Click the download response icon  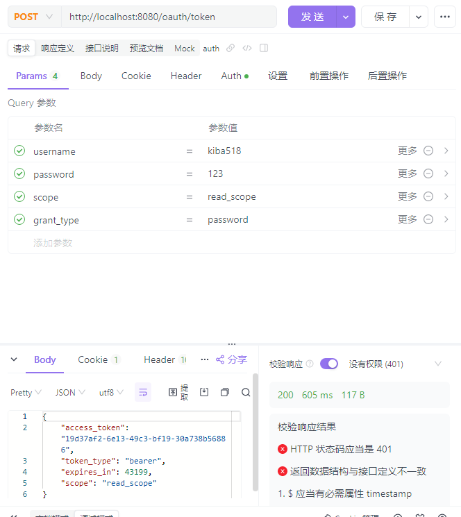tap(204, 392)
